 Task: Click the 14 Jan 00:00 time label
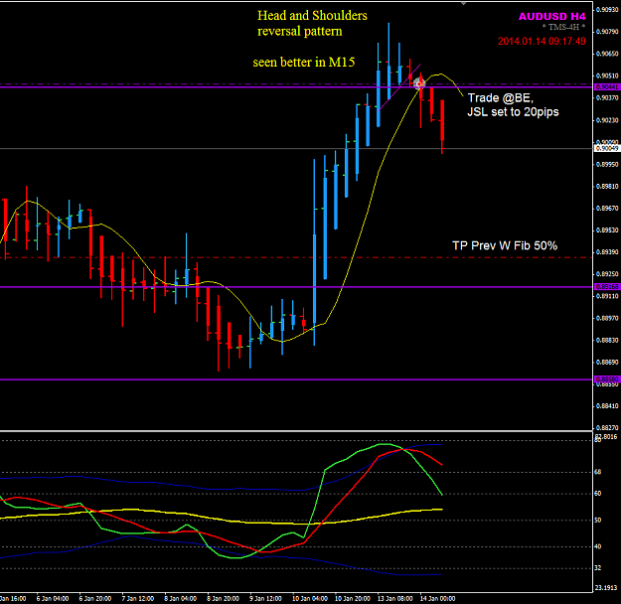tap(437, 598)
